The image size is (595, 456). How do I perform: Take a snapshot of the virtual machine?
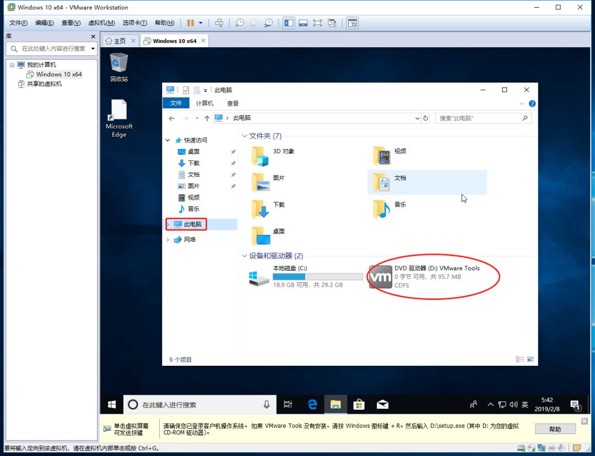pos(240,23)
